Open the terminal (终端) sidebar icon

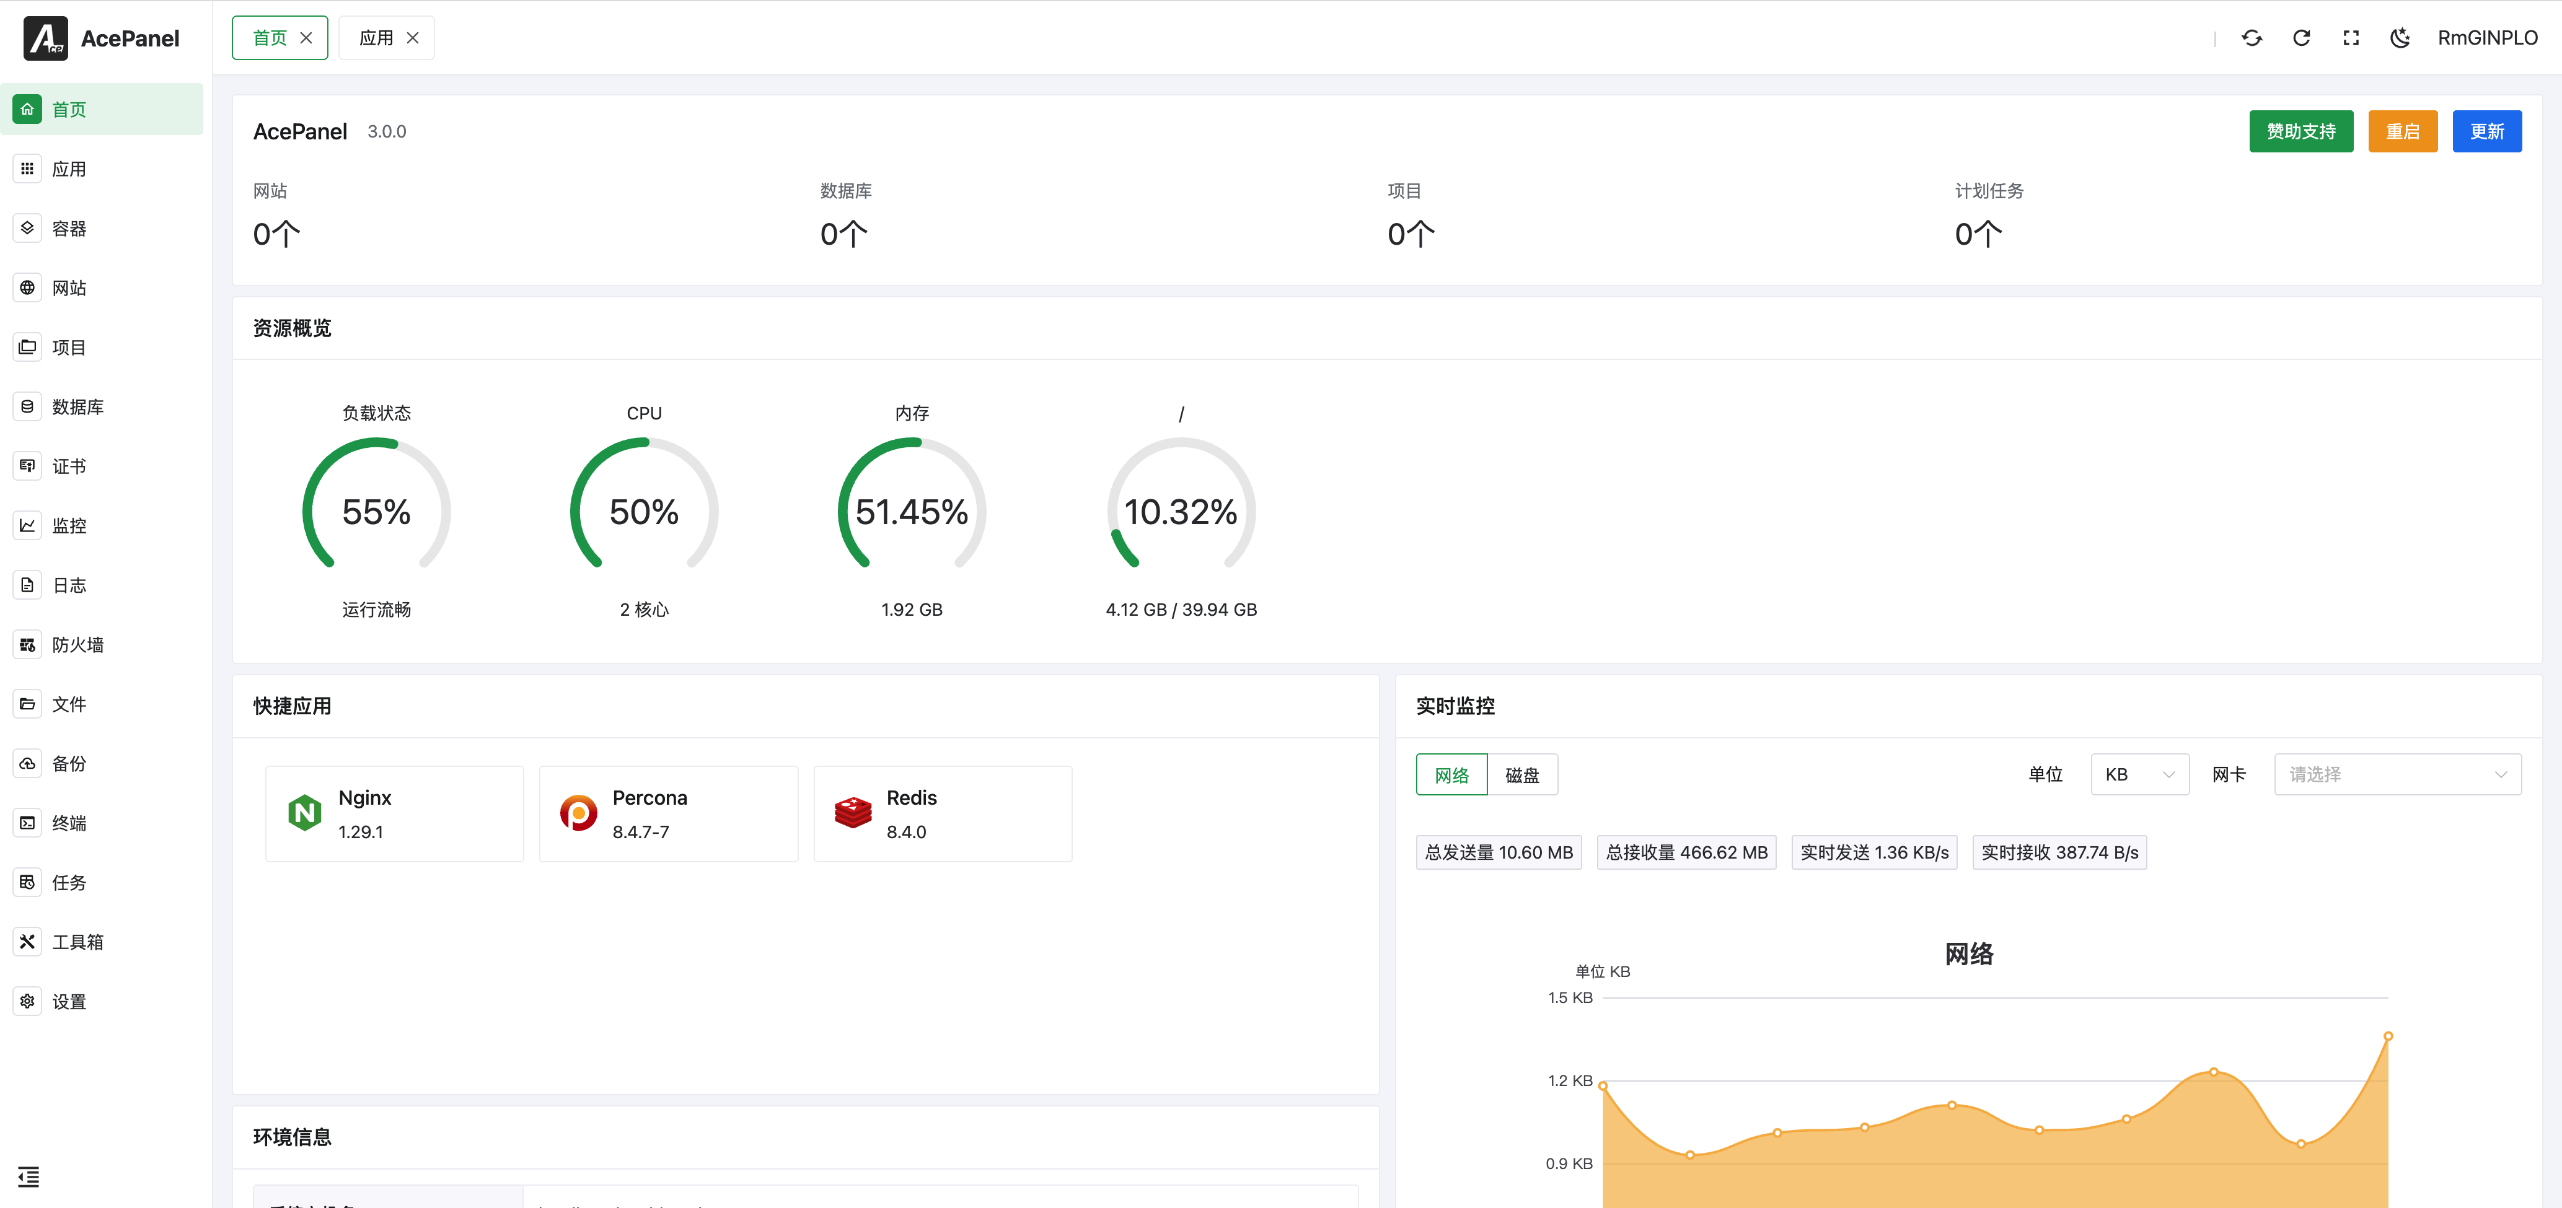(x=28, y=822)
